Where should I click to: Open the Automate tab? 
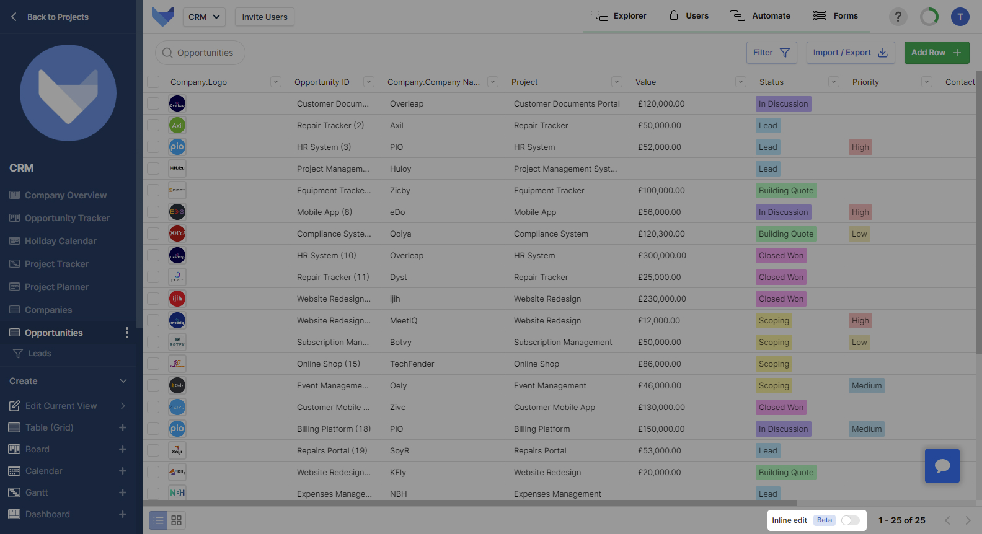760,16
